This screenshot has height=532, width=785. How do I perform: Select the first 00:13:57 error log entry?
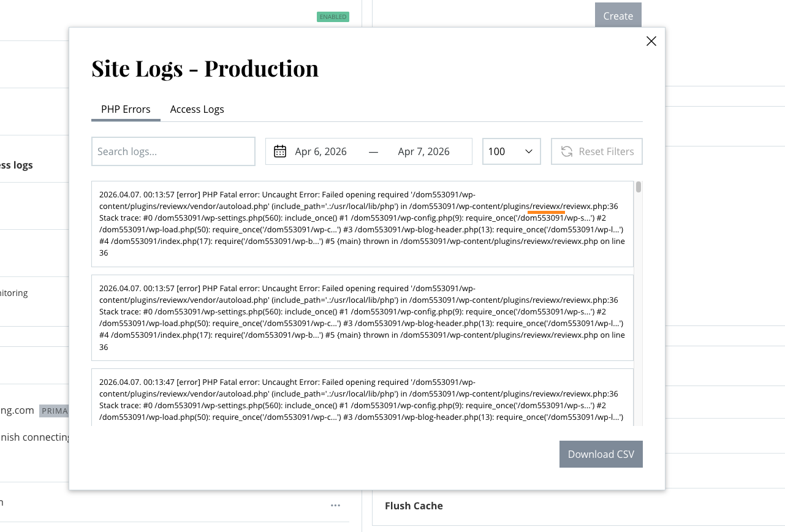(362, 224)
